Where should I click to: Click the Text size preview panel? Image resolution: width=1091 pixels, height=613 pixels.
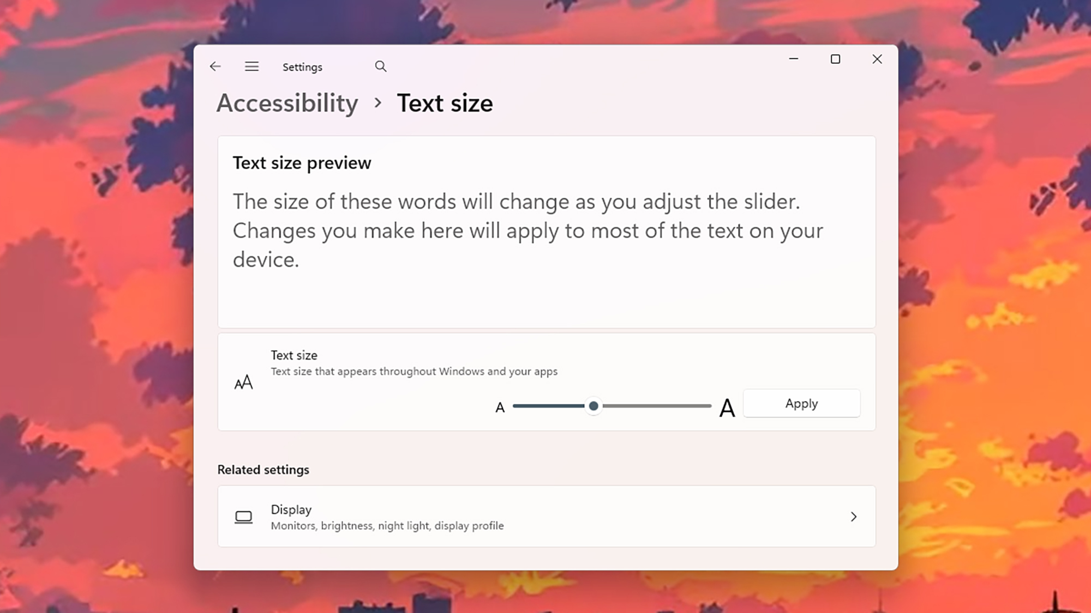[x=545, y=232]
